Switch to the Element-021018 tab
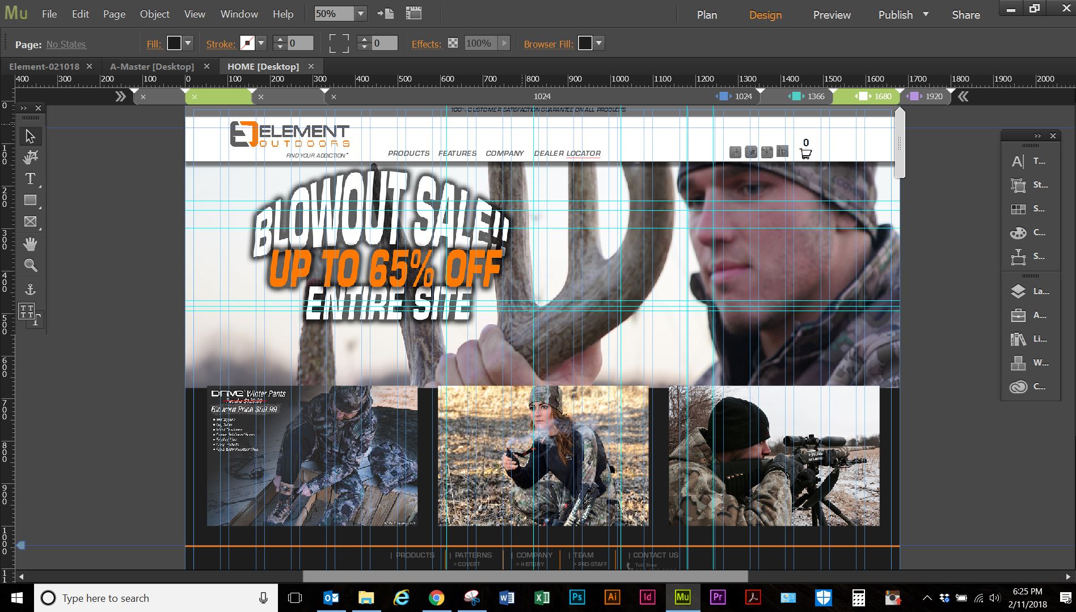This screenshot has height=612, width=1076. [x=44, y=66]
